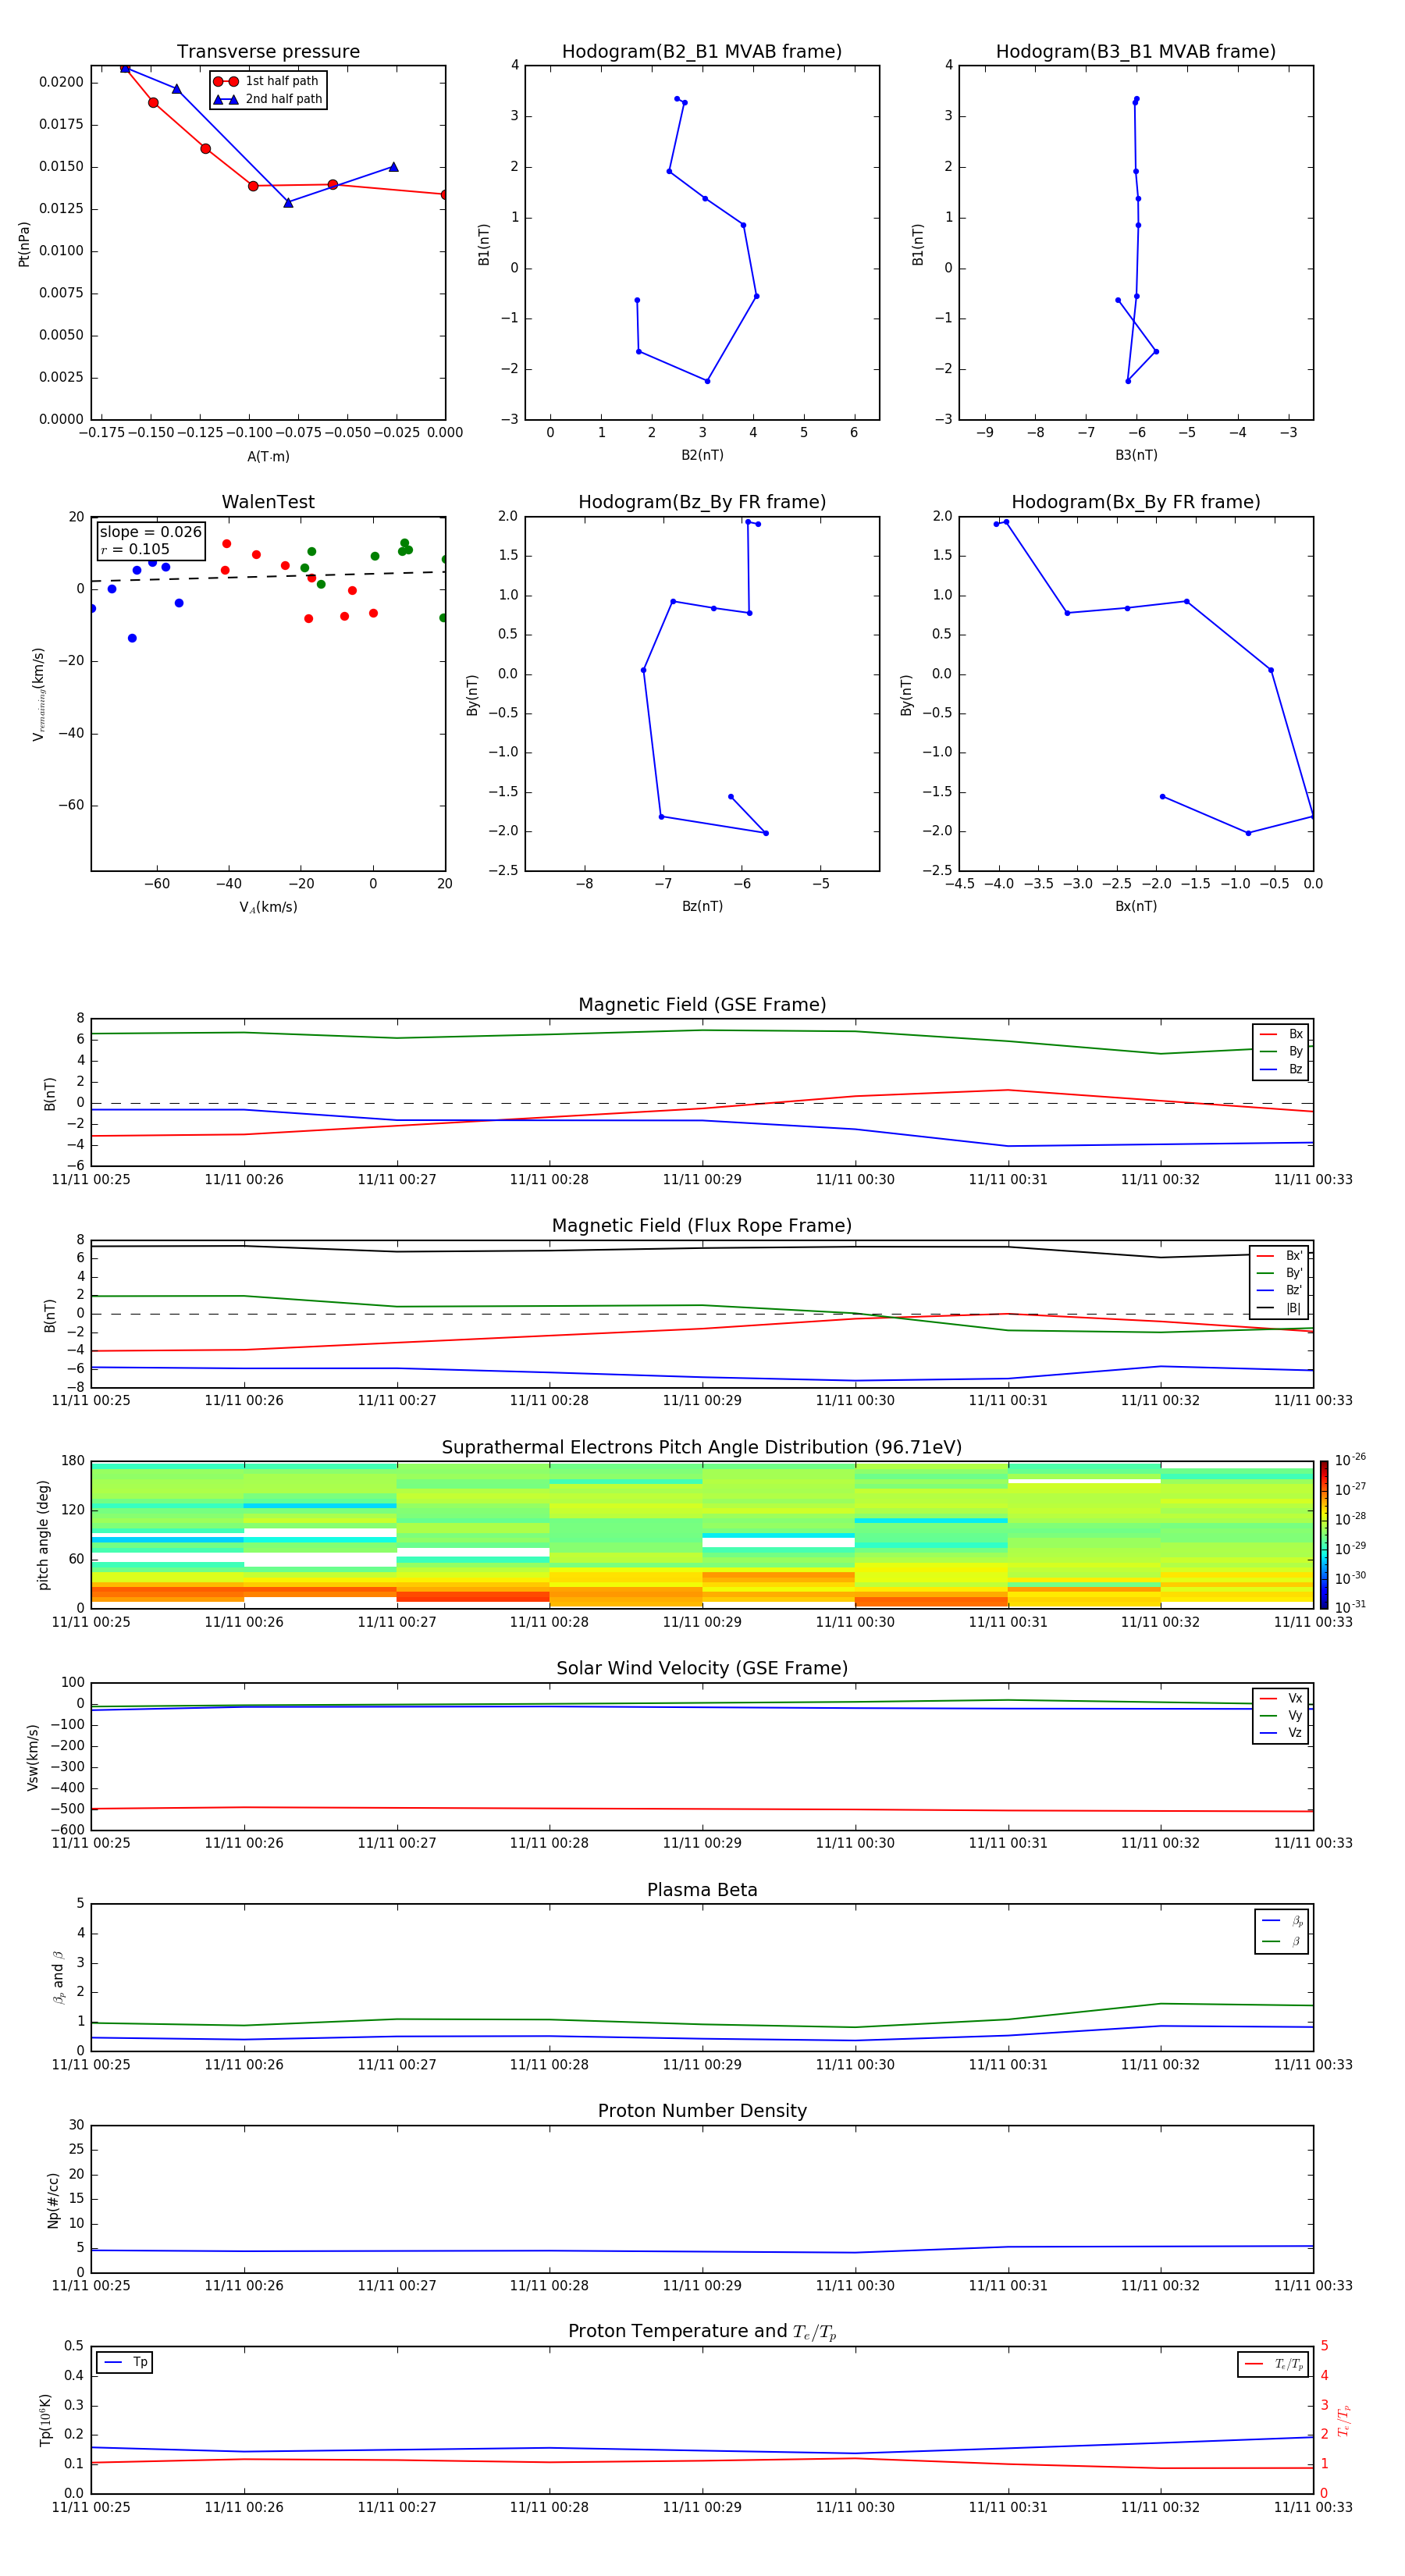The width and height of the screenshot is (1405, 2576).
Task: Click the "Tp(10^6K)" y-axis label
Action: [45, 2420]
